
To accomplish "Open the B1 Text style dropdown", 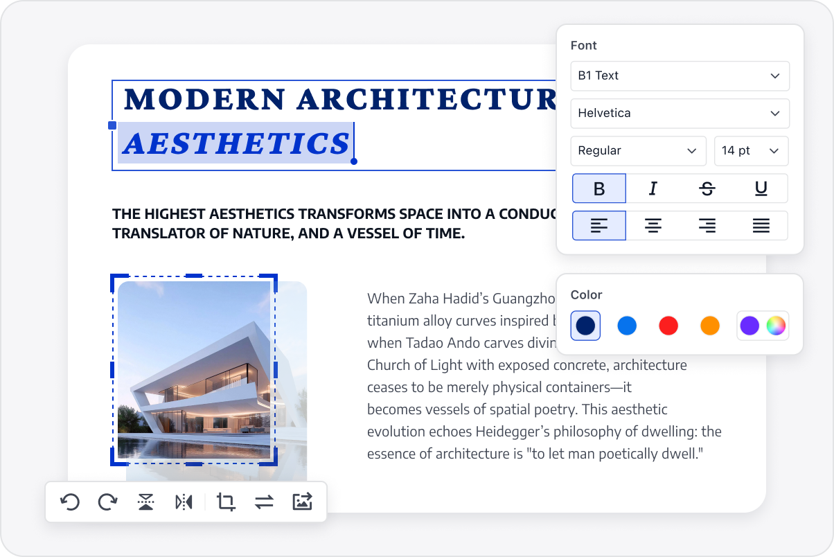I will [679, 76].
